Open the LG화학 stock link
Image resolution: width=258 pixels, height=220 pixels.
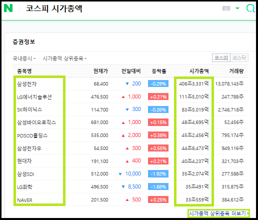point(25,187)
